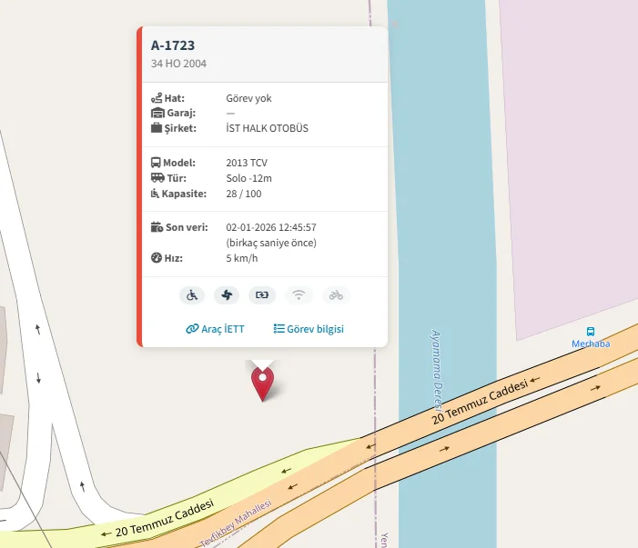Click the Merhaba stop label
Viewport: 638px width, 548px height.
pyautogui.click(x=591, y=344)
